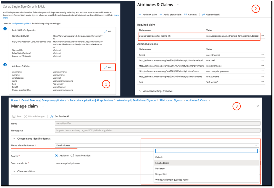This screenshot has width=274, height=188.
Task: Click the dropdown search box
Action: pos(206,151)
